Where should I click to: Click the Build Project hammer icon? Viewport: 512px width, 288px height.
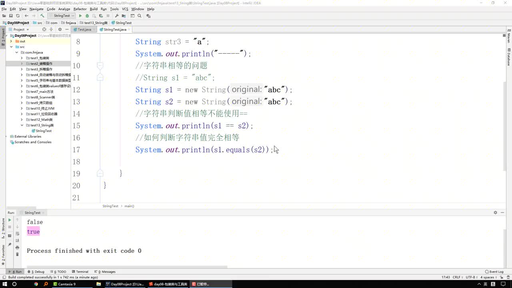point(42,16)
